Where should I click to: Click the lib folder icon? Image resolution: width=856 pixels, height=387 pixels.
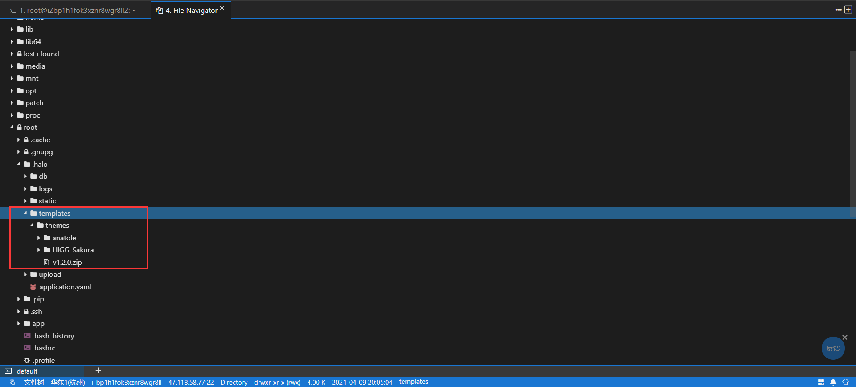20,29
